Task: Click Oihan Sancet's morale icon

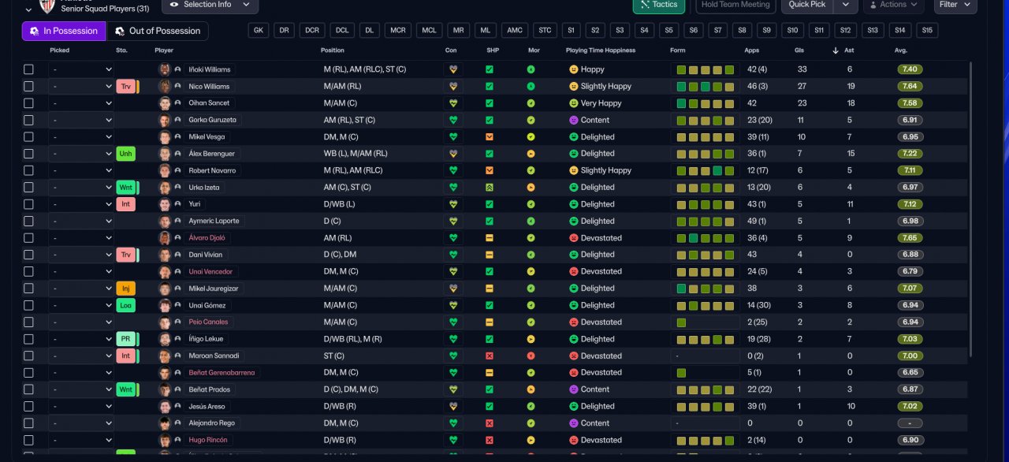Action: (x=531, y=103)
